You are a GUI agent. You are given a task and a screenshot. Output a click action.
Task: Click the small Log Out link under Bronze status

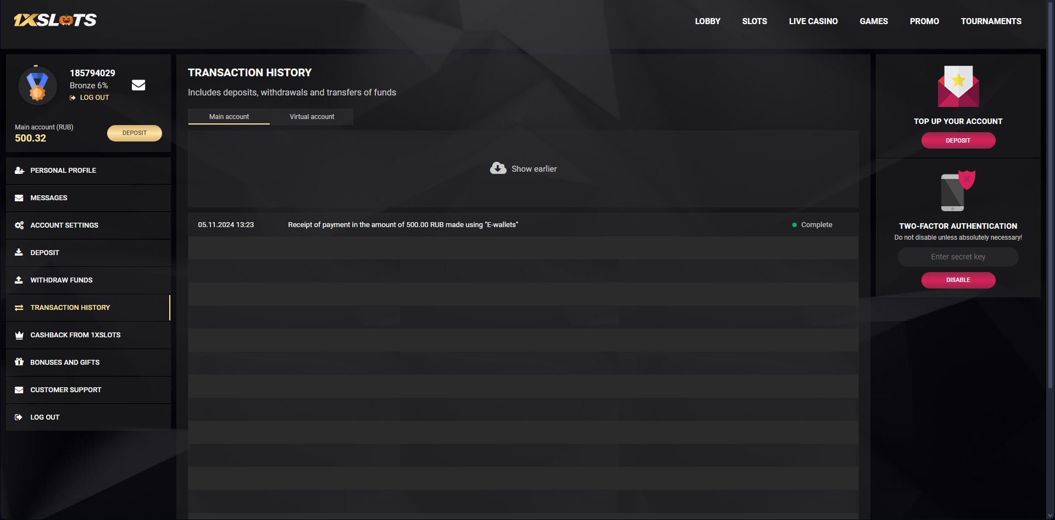(94, 98)
